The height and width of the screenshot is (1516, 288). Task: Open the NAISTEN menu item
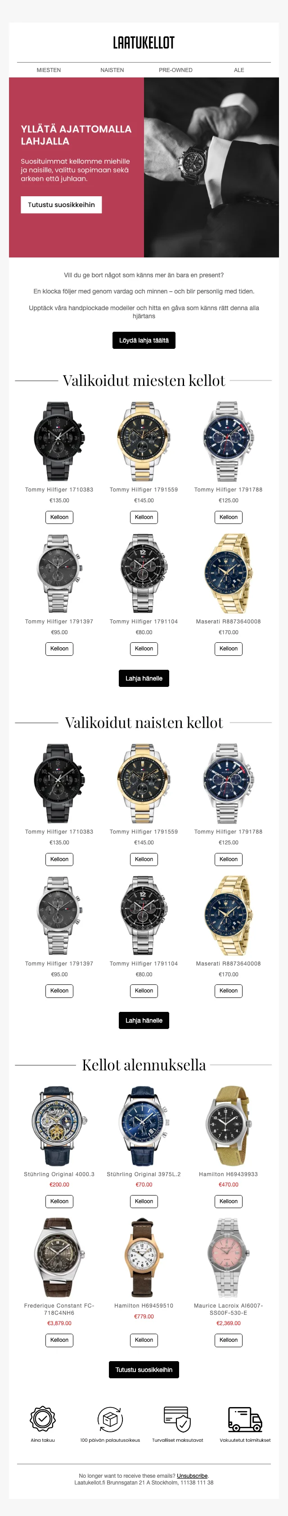(112, 70)
